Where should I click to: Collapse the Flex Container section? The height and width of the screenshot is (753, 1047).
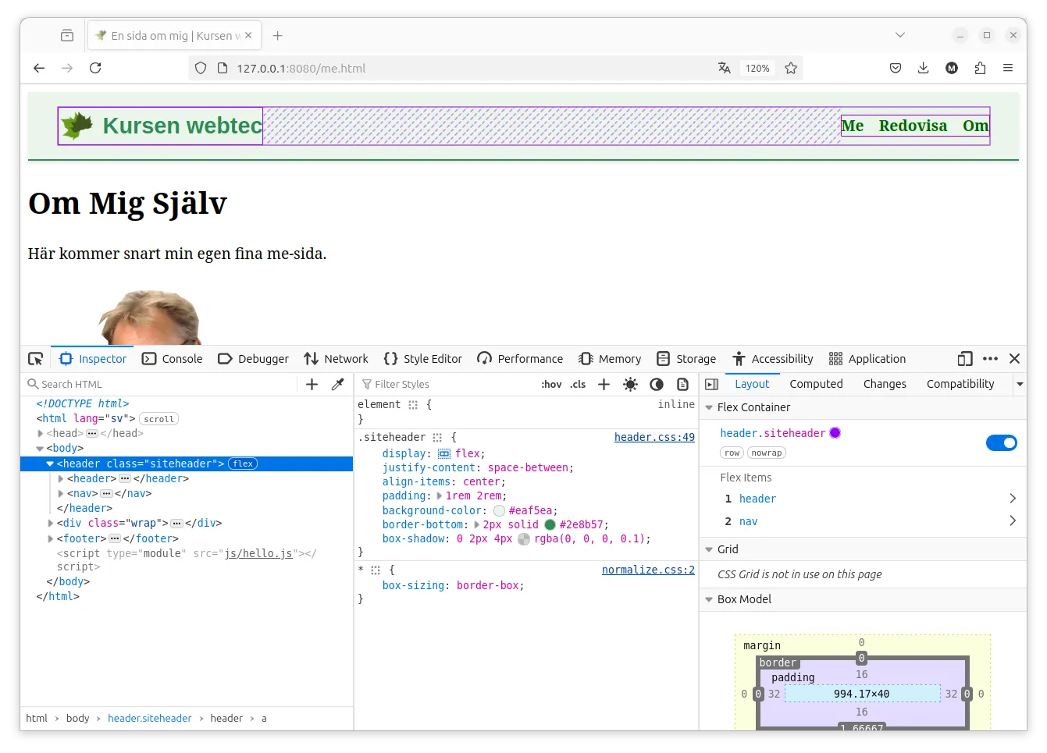coord(709,407)
